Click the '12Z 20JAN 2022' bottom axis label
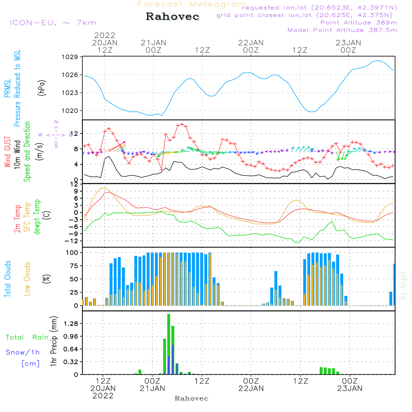The height and width of the screenshot is (412, 412). (103, 389)
